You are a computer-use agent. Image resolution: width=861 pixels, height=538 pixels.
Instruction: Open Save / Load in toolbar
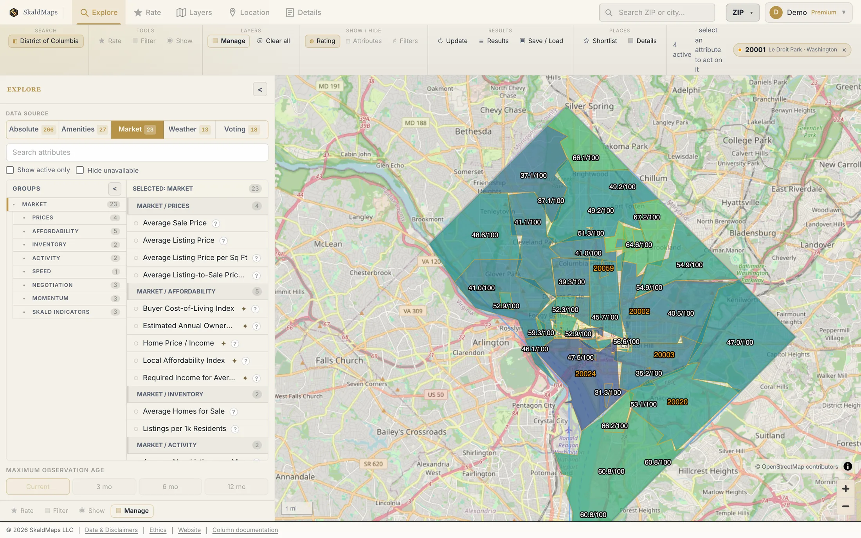tap(541, 41)
